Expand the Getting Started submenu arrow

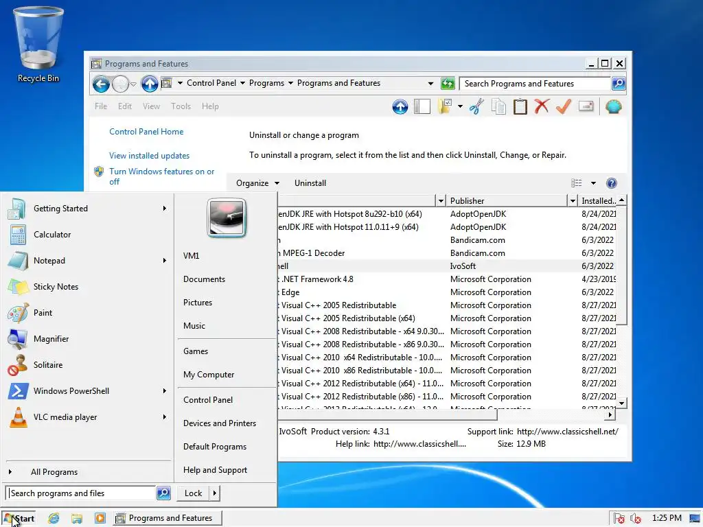coord(165,209)
